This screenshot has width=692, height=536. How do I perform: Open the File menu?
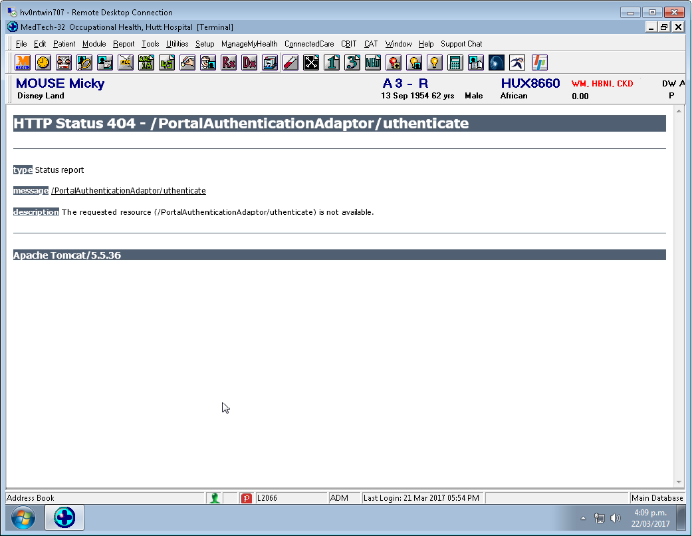point(21,44)
